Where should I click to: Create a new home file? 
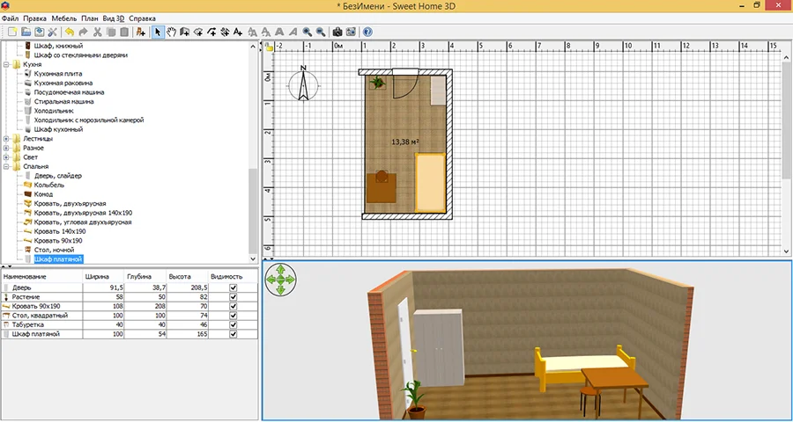click(12, 32)
